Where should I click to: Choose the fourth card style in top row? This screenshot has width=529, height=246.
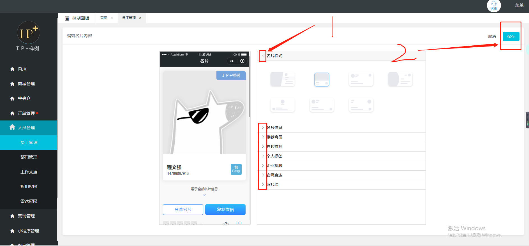[x=400, y=79]
